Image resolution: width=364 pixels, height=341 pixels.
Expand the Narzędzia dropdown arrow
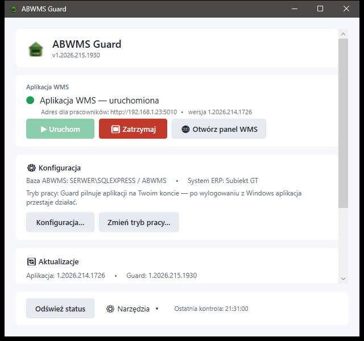(157, 309)
